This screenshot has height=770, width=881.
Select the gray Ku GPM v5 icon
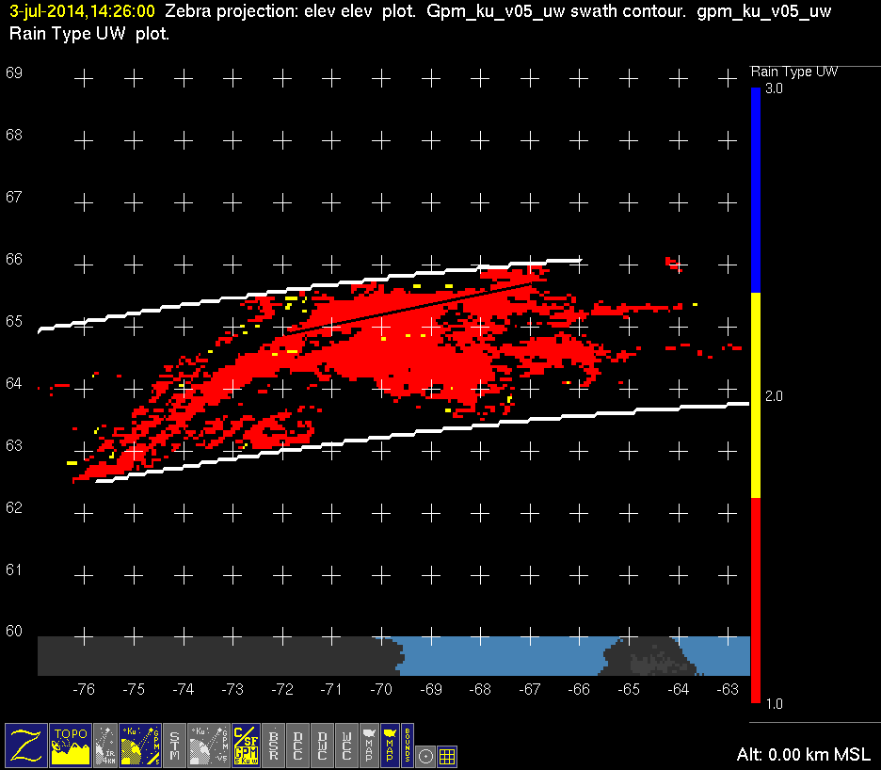tap(209, 745)
